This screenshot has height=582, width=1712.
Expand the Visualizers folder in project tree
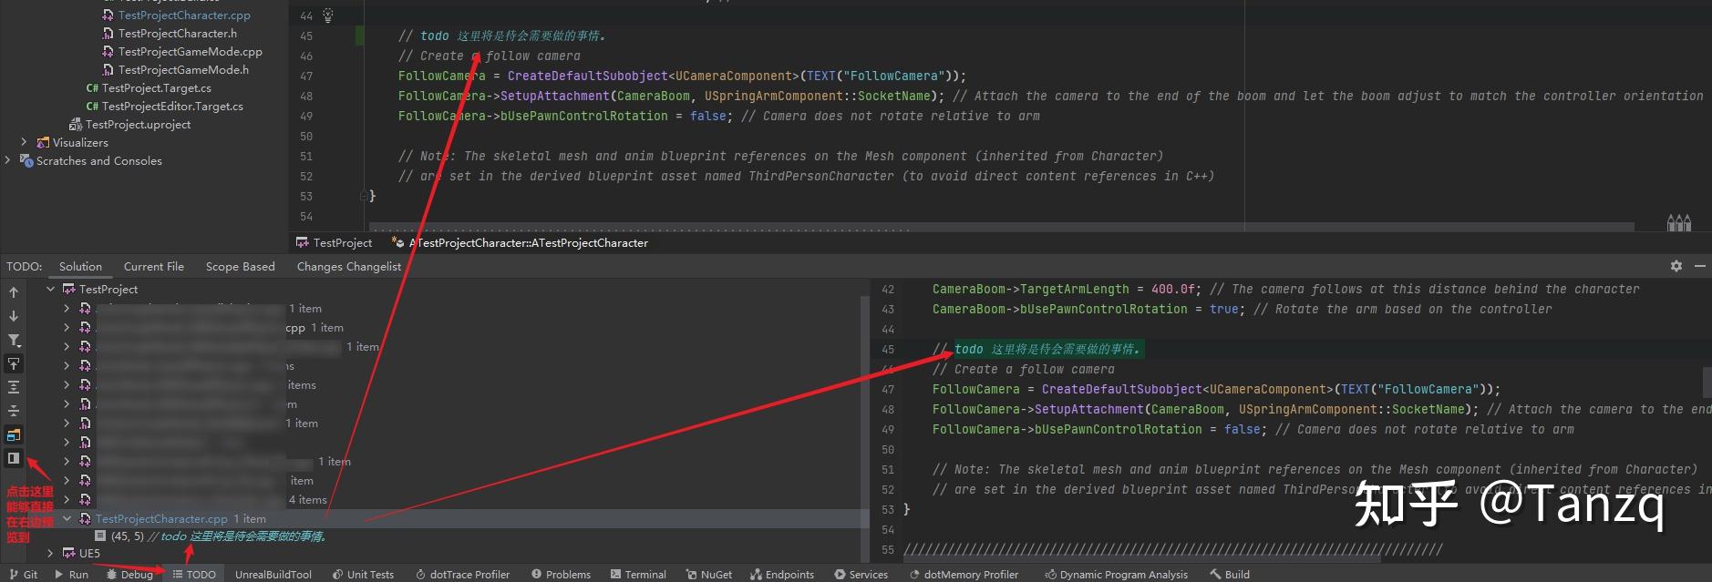point(24,142)
